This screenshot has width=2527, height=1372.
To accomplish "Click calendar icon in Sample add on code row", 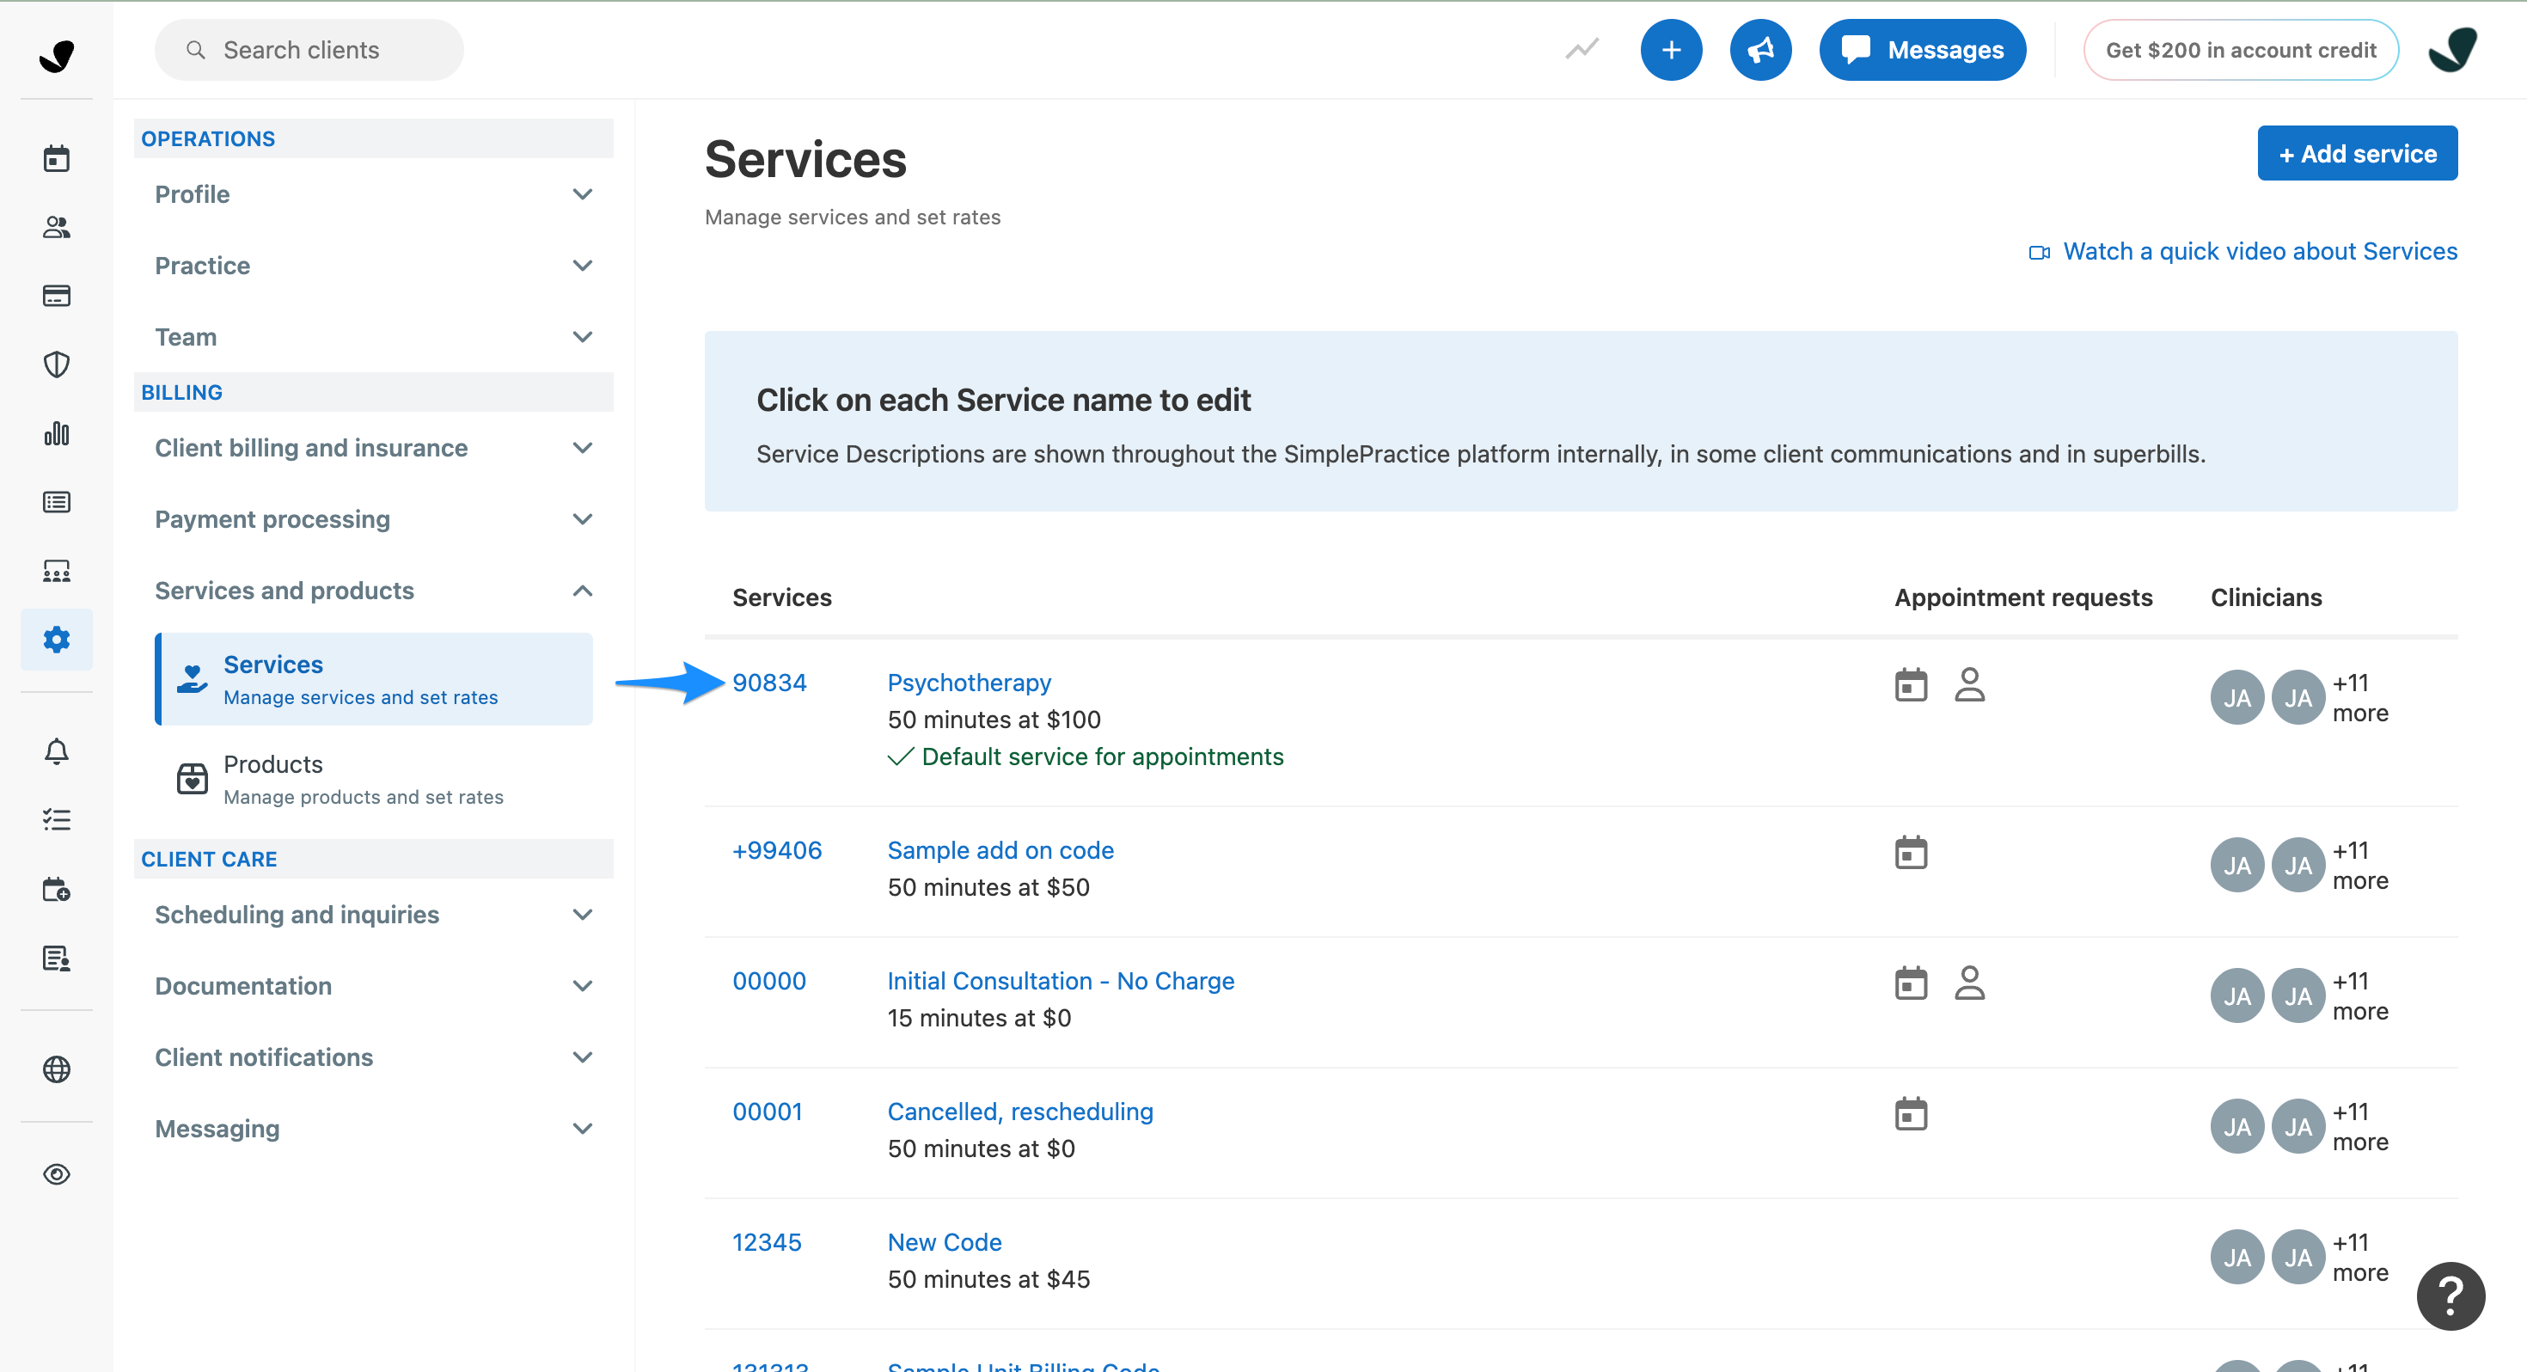I will pyautogui.click(x=1910, y=853).
